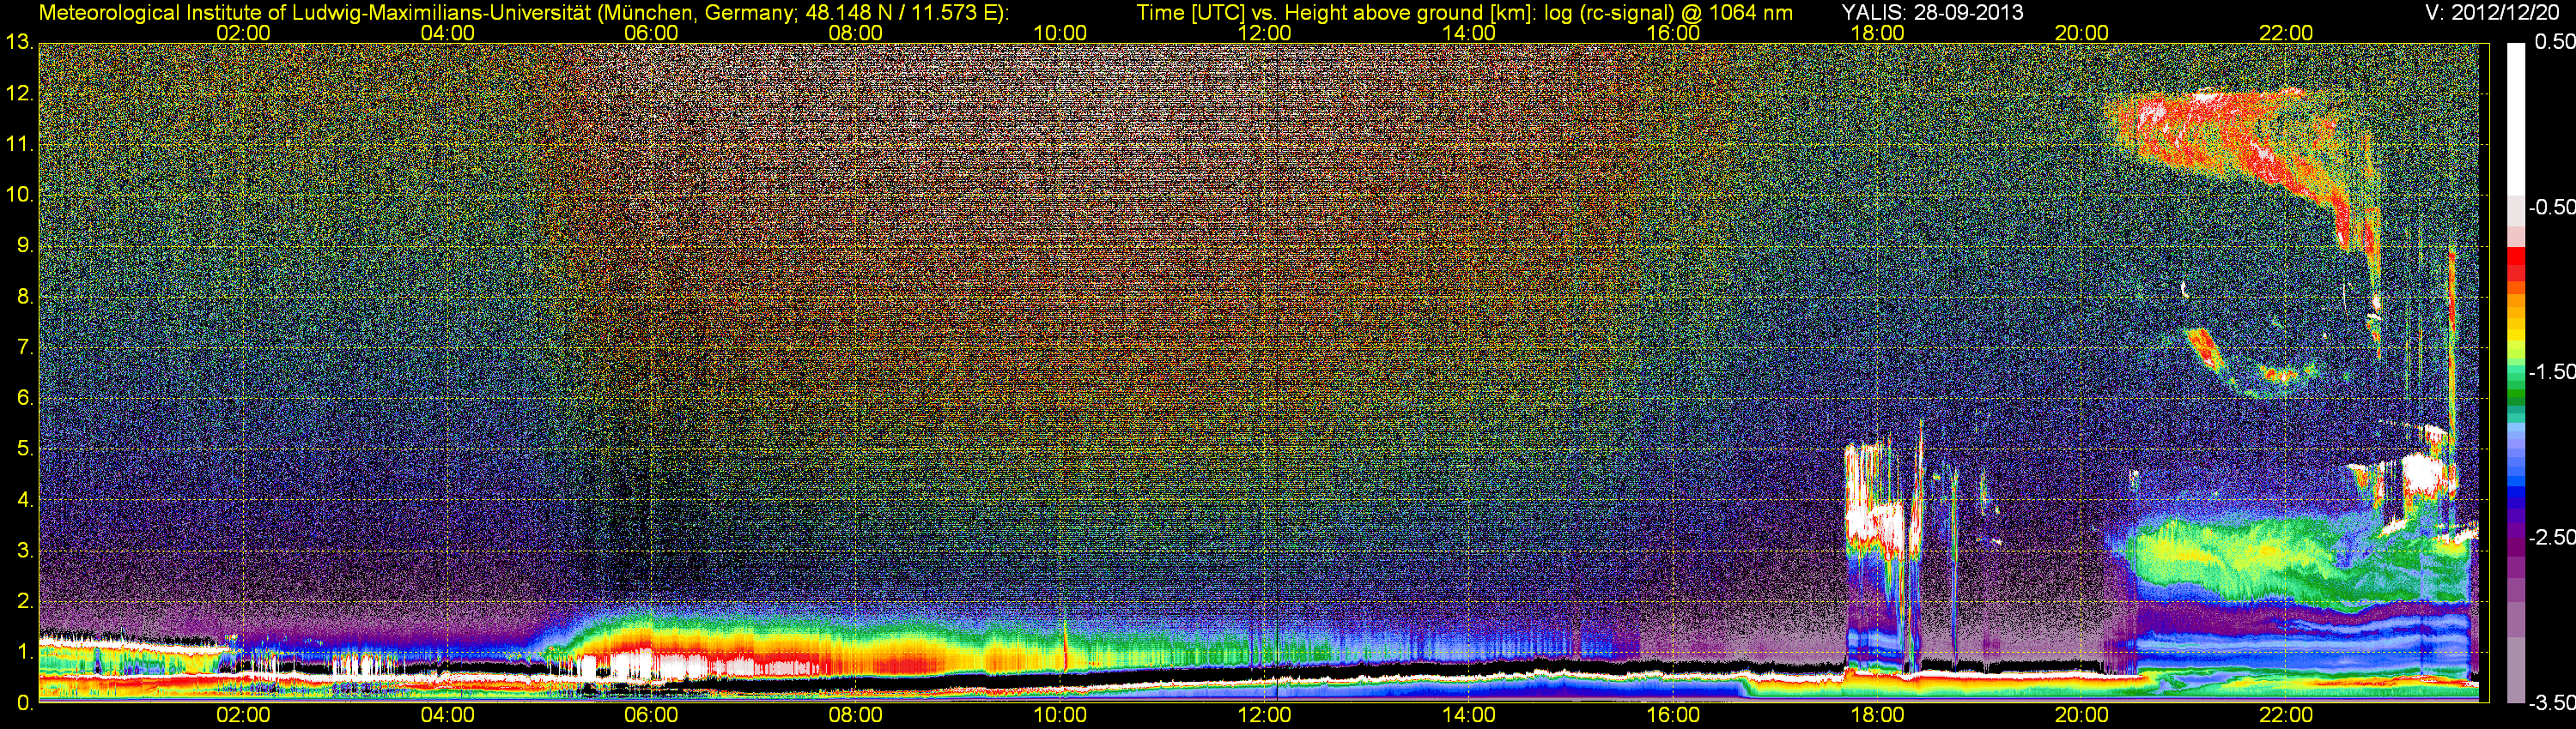Pick the blue segment of the colorbar

coord(2515,469)
